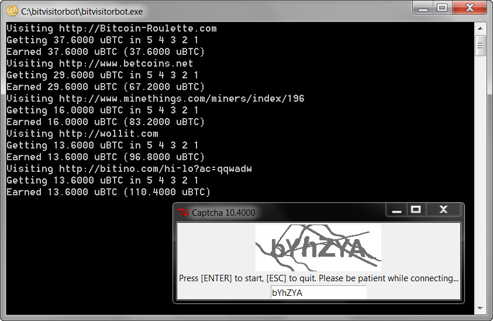Close the bitvisitorbot.exe console window
The image size is (493, 321).
(470, 8)
